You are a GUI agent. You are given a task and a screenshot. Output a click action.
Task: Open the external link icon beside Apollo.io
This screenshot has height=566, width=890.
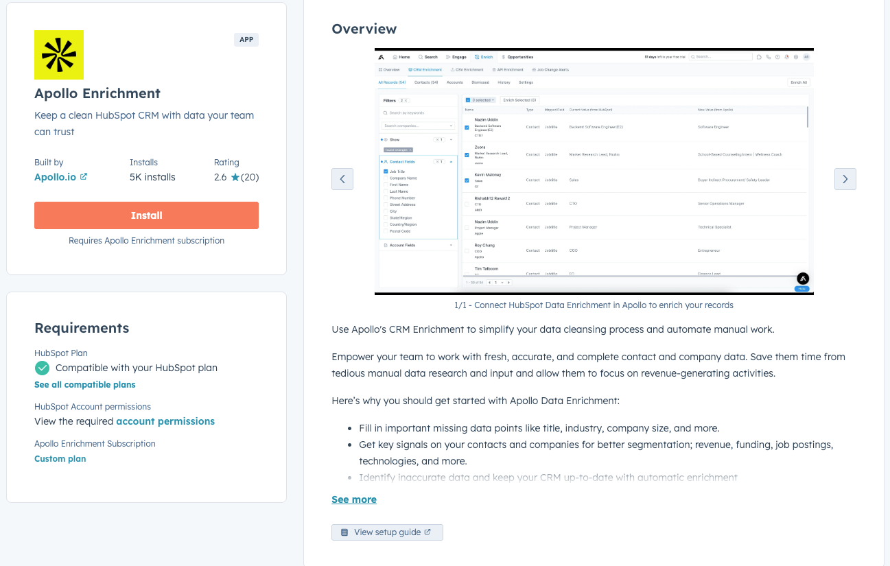pos(84,177)
